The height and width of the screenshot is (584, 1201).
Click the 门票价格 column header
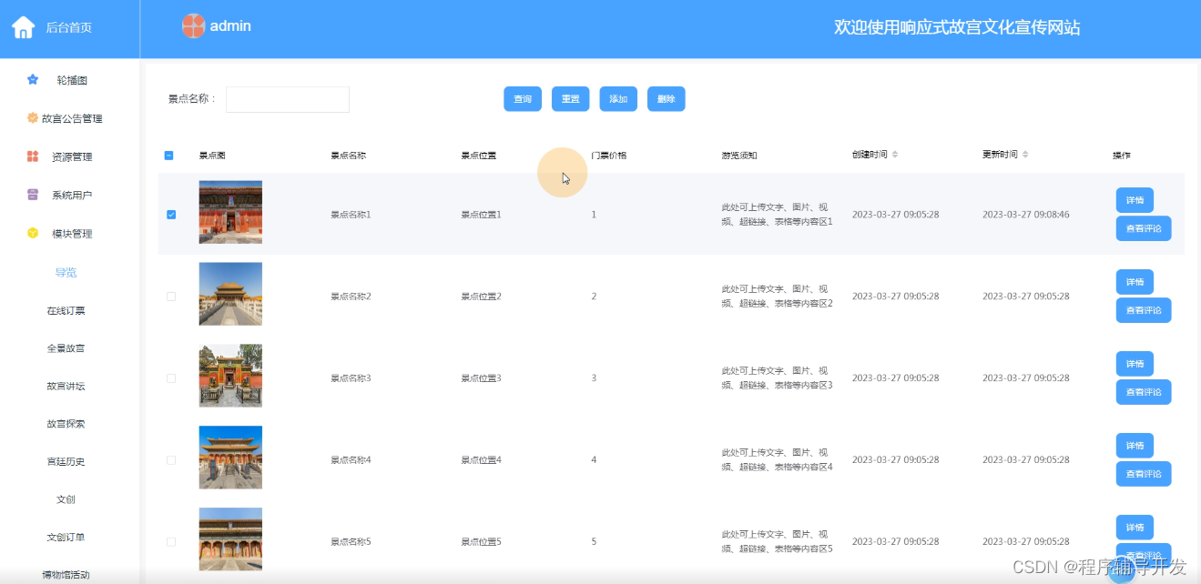pyautogui.click(x=609, y=156)
